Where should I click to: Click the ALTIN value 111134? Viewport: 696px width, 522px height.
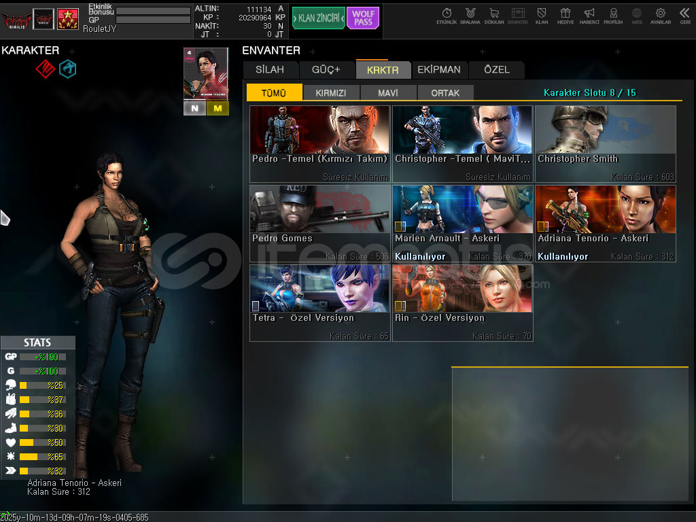[x=259, y=9]
